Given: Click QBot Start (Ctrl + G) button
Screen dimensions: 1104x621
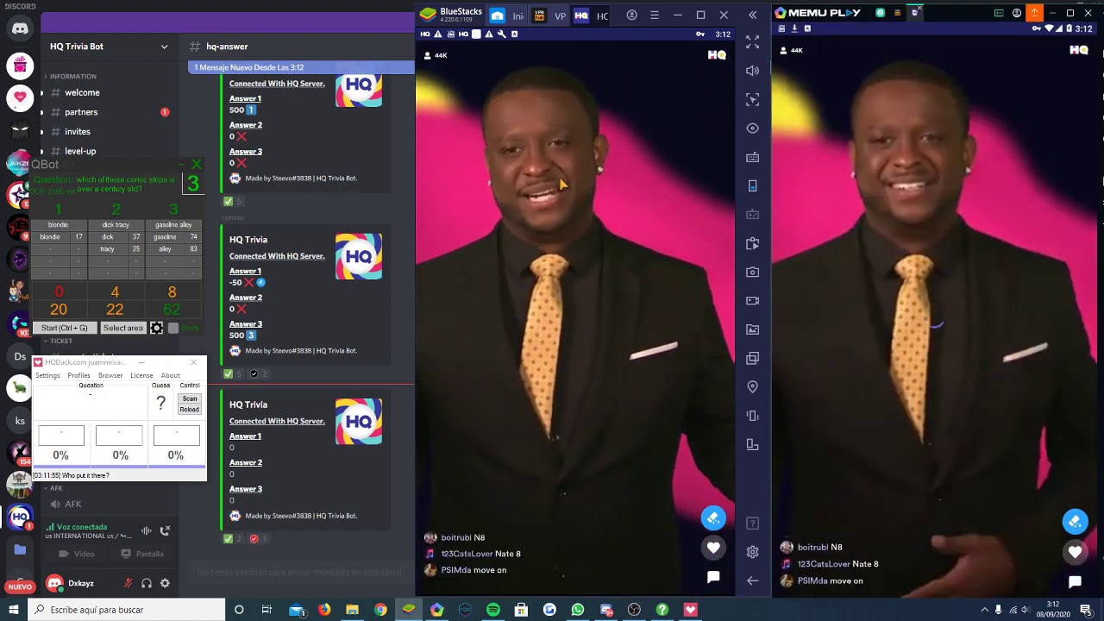Looking at the screenshot, I should [x=65, y=328].
